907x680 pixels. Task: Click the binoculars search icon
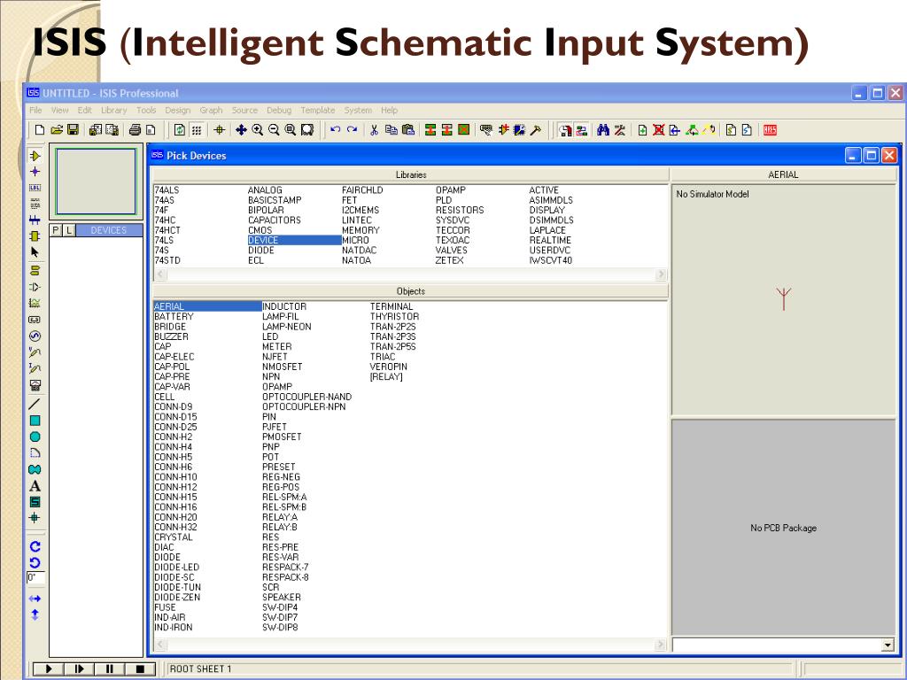[x=602, y=130]
